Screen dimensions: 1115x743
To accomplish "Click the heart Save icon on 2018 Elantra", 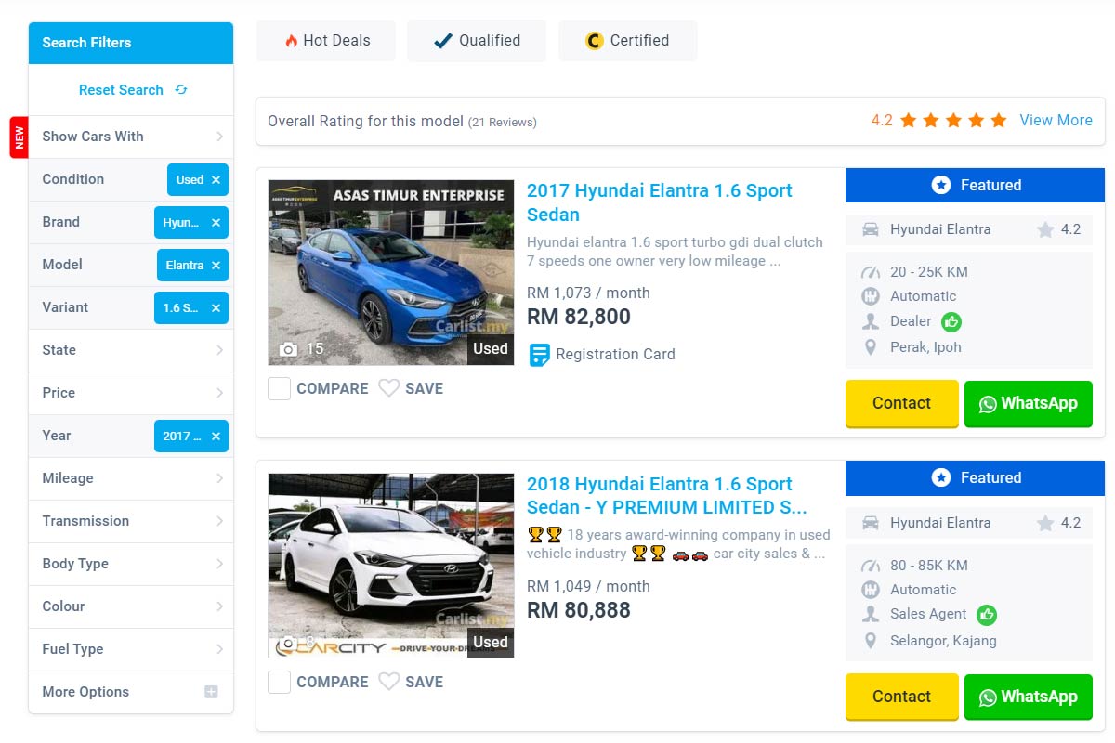I will click(389, 682).
